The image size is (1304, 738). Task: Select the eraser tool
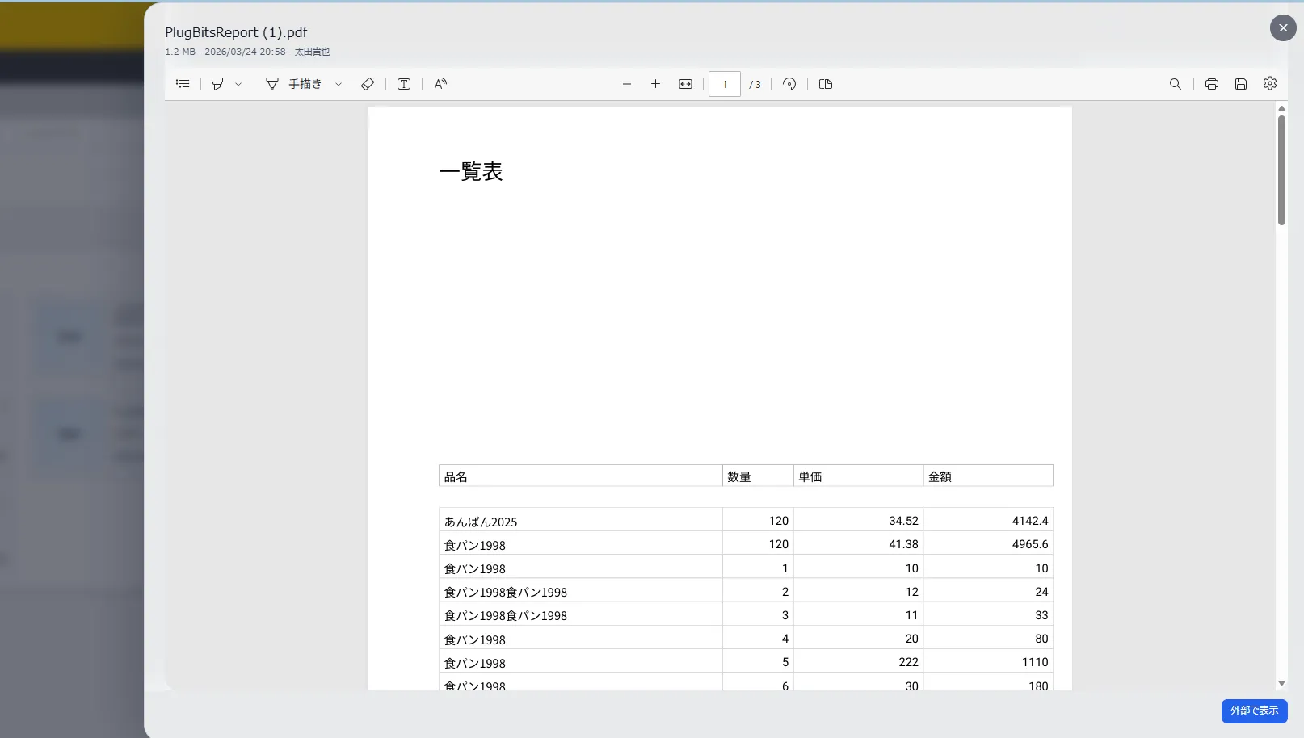tap(368, 83)
